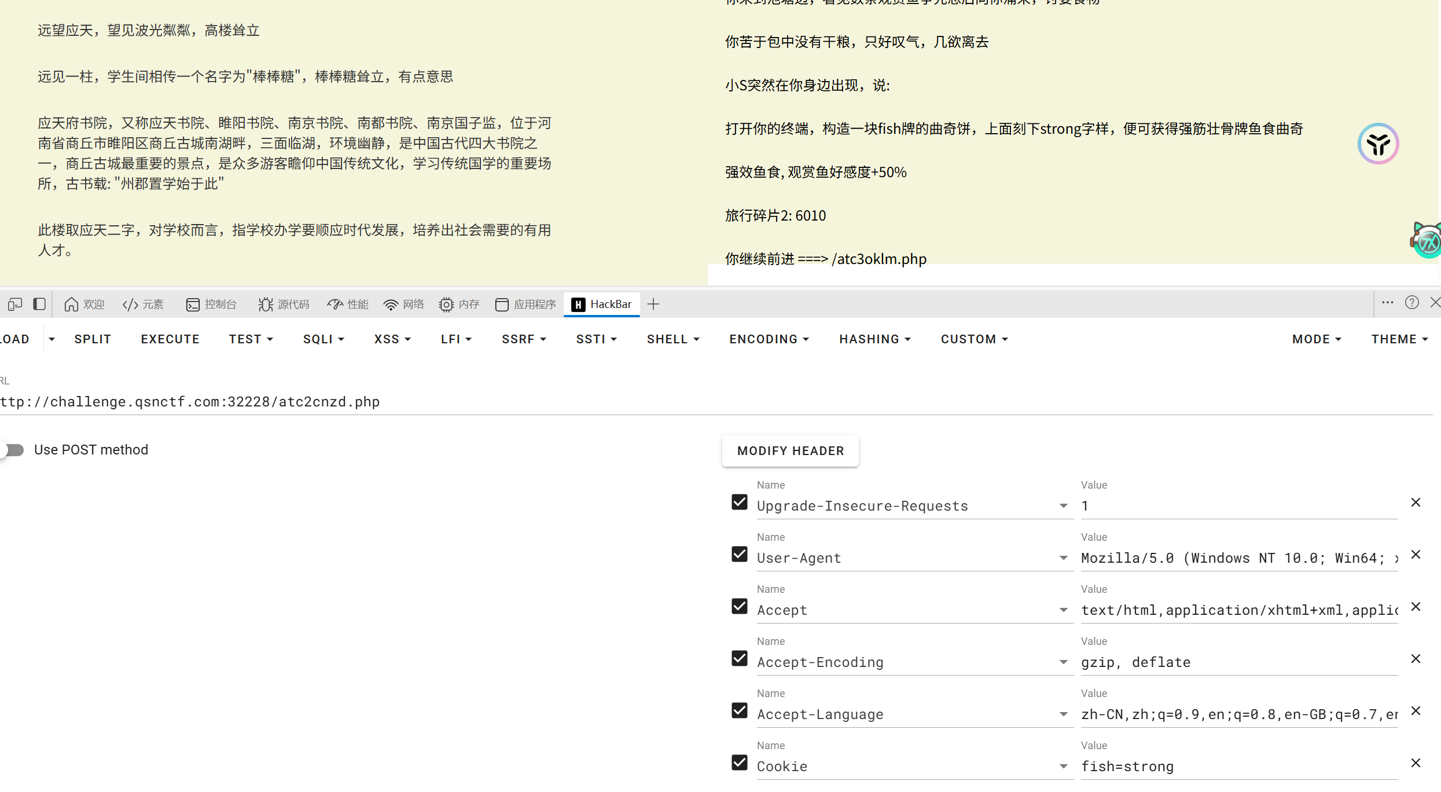This screenshot has width=1441, height=792.
Task: Click the Cookie value input field
Action: click(1238, 767)
